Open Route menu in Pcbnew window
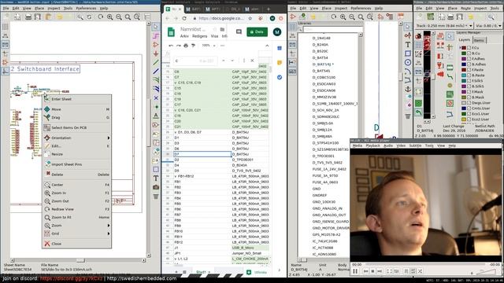Image resolution: width=504 pixels, height=283 pixels. tap(465, 8)
